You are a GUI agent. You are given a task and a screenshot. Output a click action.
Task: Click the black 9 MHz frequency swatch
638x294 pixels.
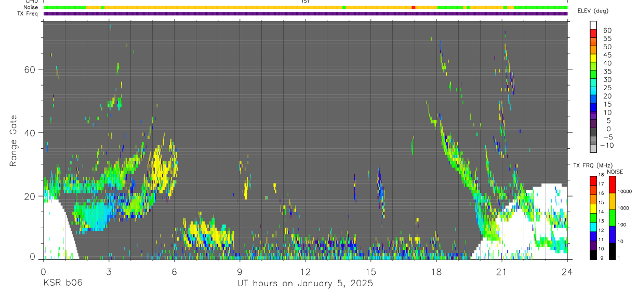[593, 255]
